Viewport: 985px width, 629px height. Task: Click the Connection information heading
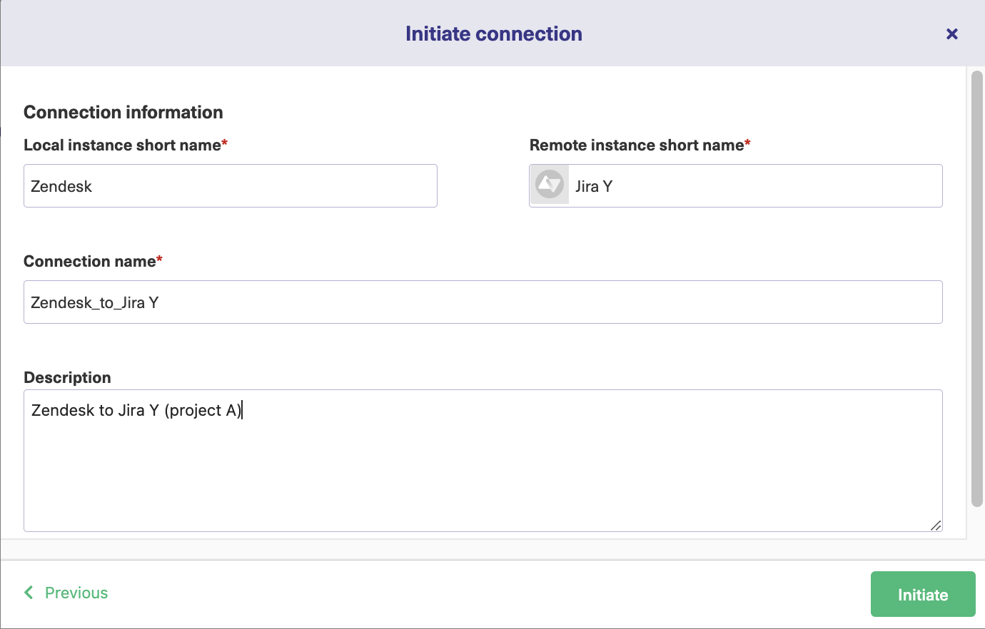tap(123, 112)
